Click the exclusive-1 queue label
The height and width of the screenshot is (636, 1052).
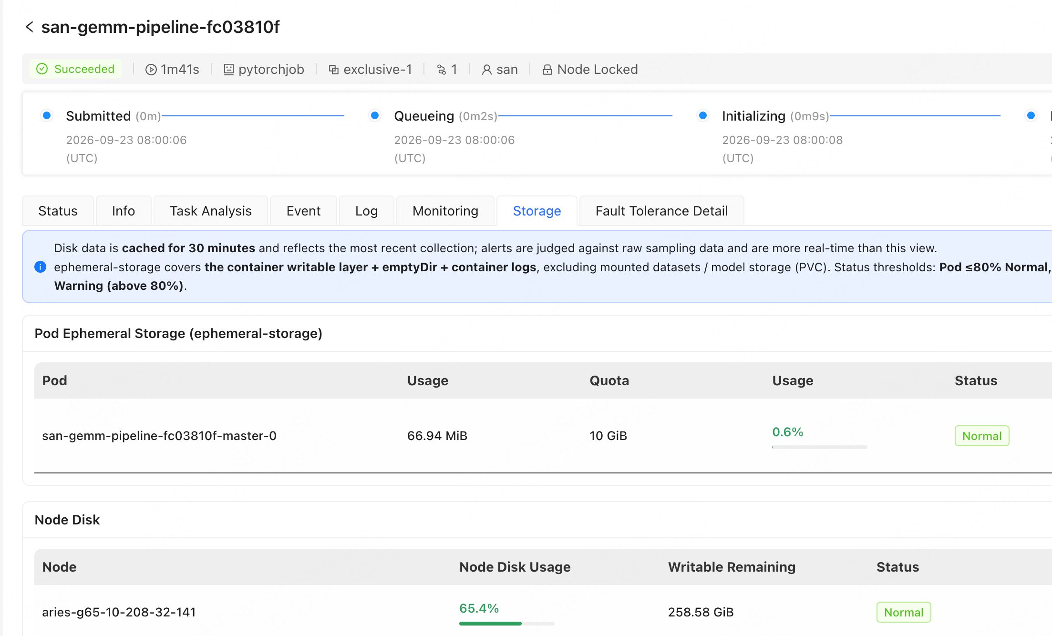coord(378,70)
